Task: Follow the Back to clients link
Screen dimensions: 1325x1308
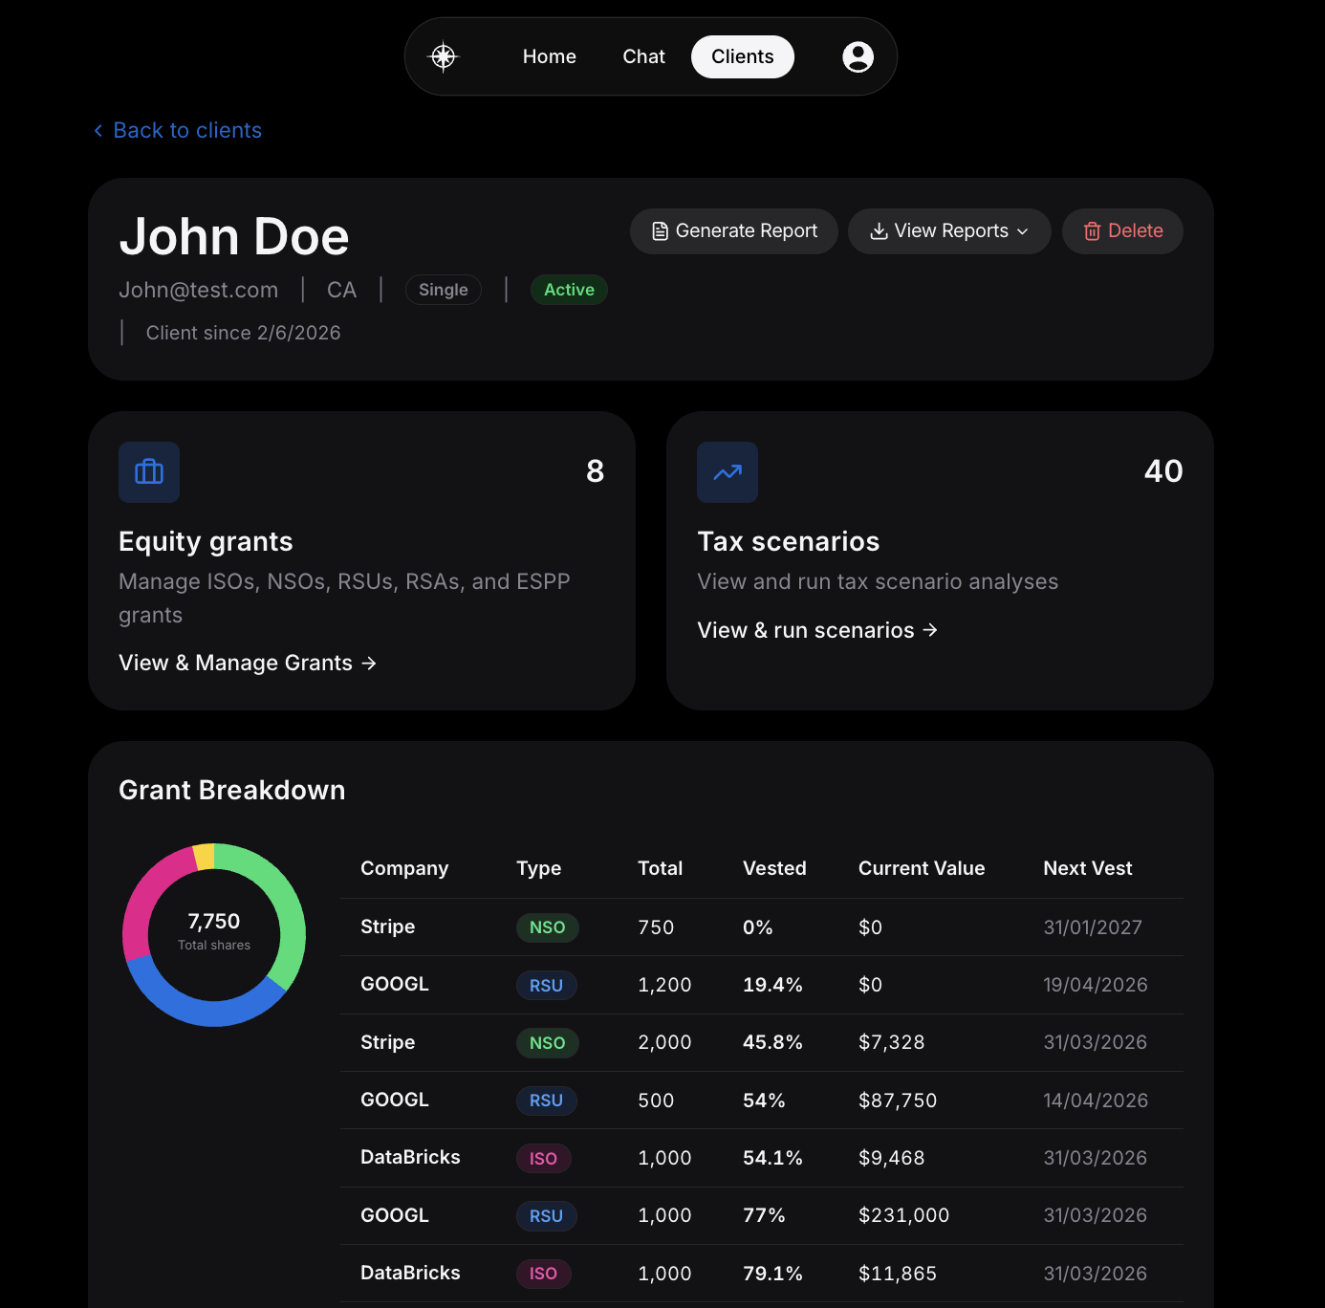Action: tap(186, 130)
